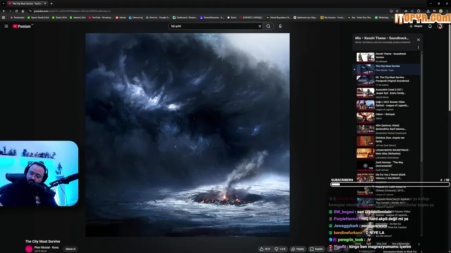Dislike the video with thumbs down
451x253 pixels.
coord(280,249)
